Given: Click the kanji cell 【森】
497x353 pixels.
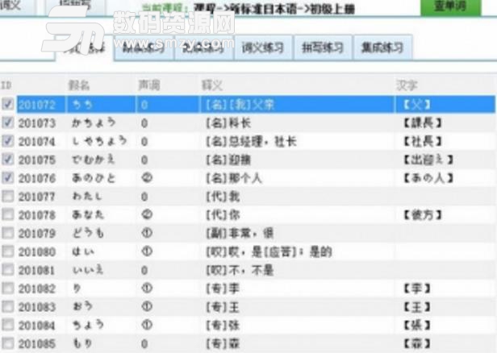Looking at the screenshot, I should (417, 344).
